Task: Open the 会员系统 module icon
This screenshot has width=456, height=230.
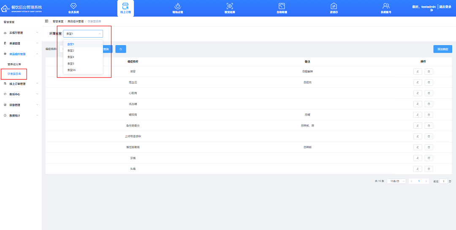Action: (73, 6)
